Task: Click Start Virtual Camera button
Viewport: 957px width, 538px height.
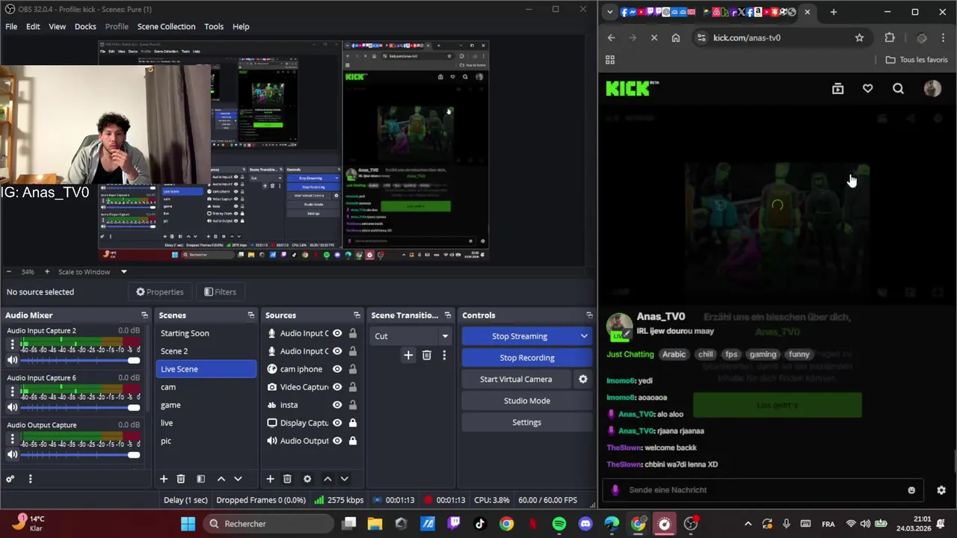Action: 516,380
